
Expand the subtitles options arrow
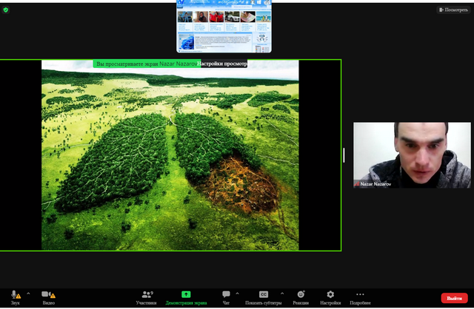(x=282, y=293)
